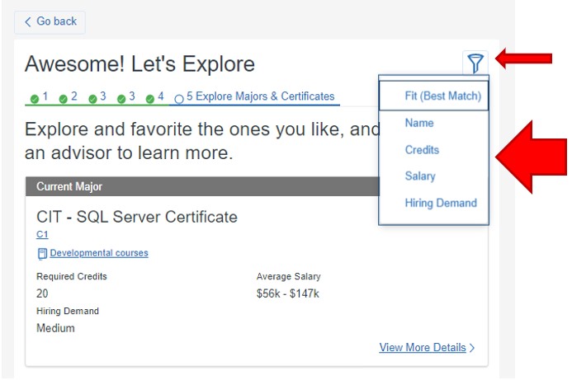The height and width of the screenshot is (380, 572).
Task: Open Developmental courses link
Action: point(99,253)
